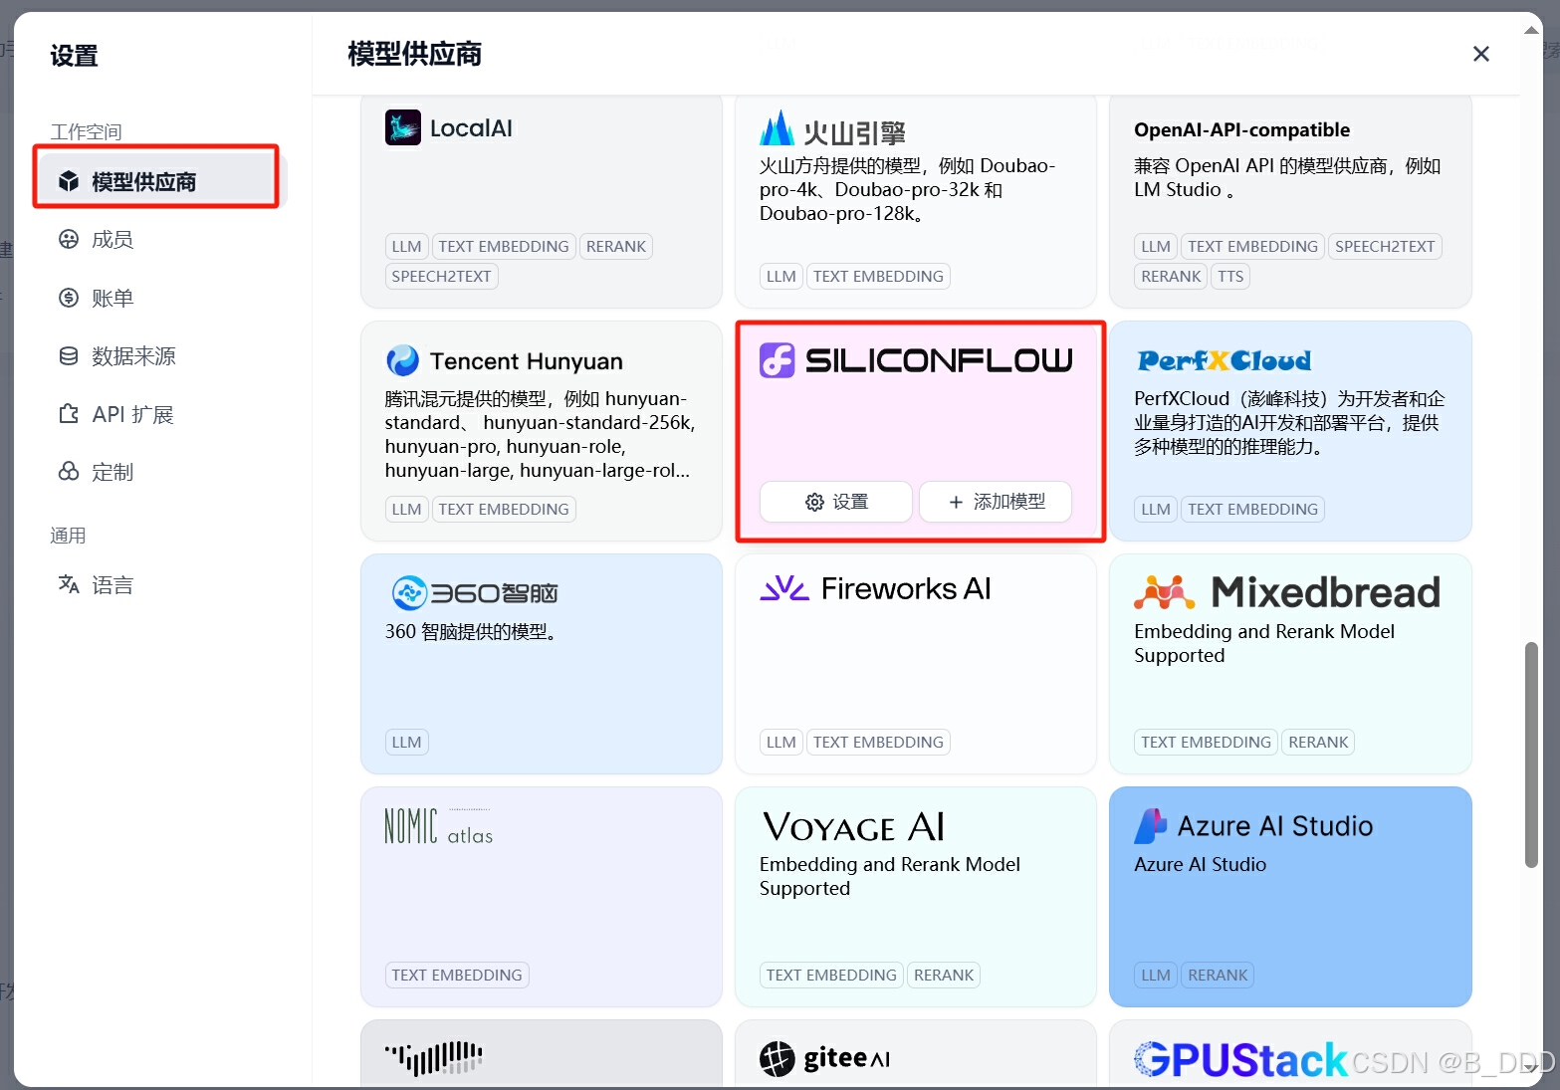The image size is (1560, 1090).
Task: Click the members icon beside 成员
Action: click(69, 239)
